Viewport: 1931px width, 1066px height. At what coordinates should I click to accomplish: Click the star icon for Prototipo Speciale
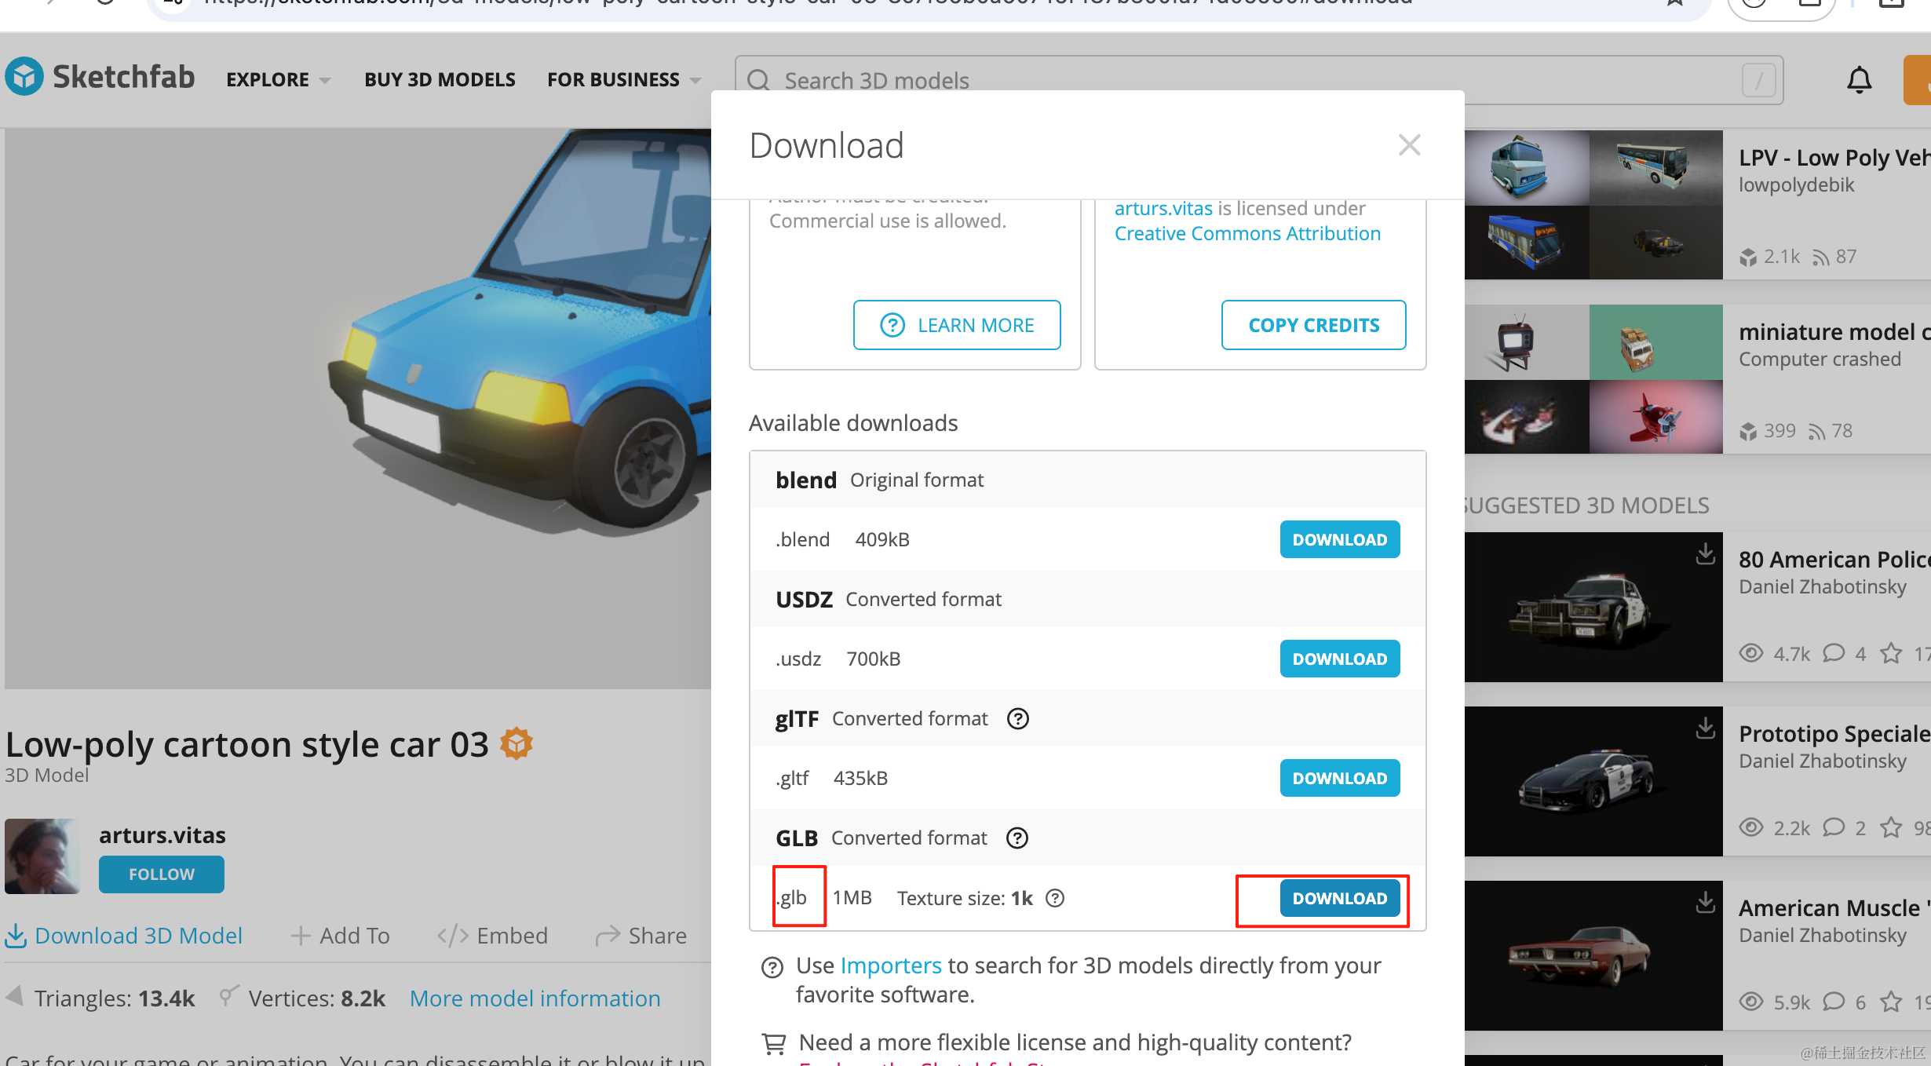tap(1891, 827)
